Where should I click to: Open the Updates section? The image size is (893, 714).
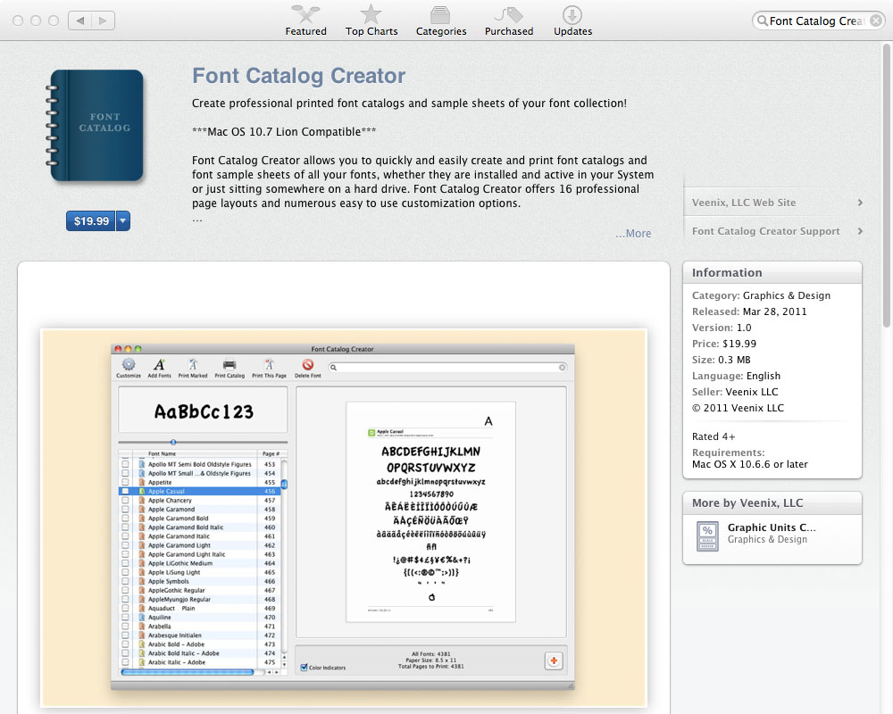[572, 21]
